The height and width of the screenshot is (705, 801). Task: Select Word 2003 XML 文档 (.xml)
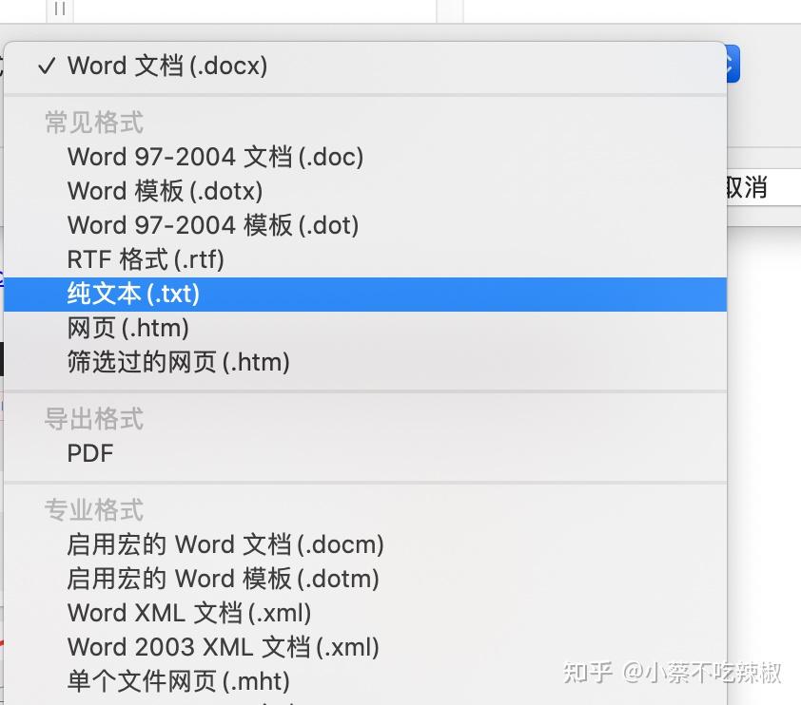click(223, 647)
